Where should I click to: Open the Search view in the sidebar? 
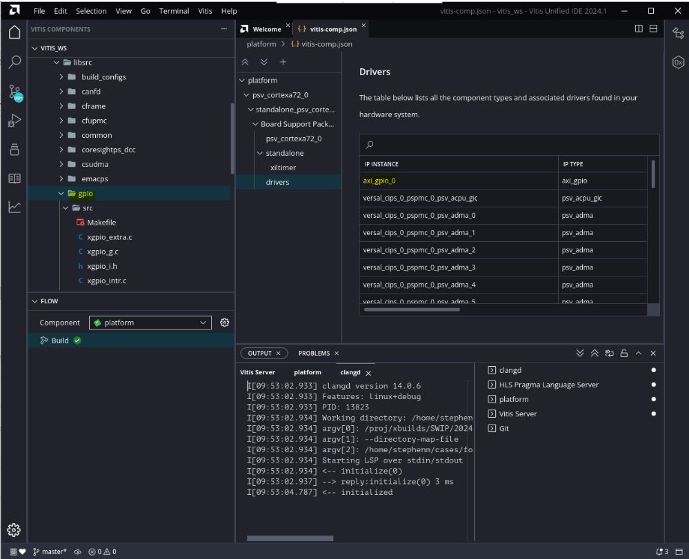(x=14, y=61)
